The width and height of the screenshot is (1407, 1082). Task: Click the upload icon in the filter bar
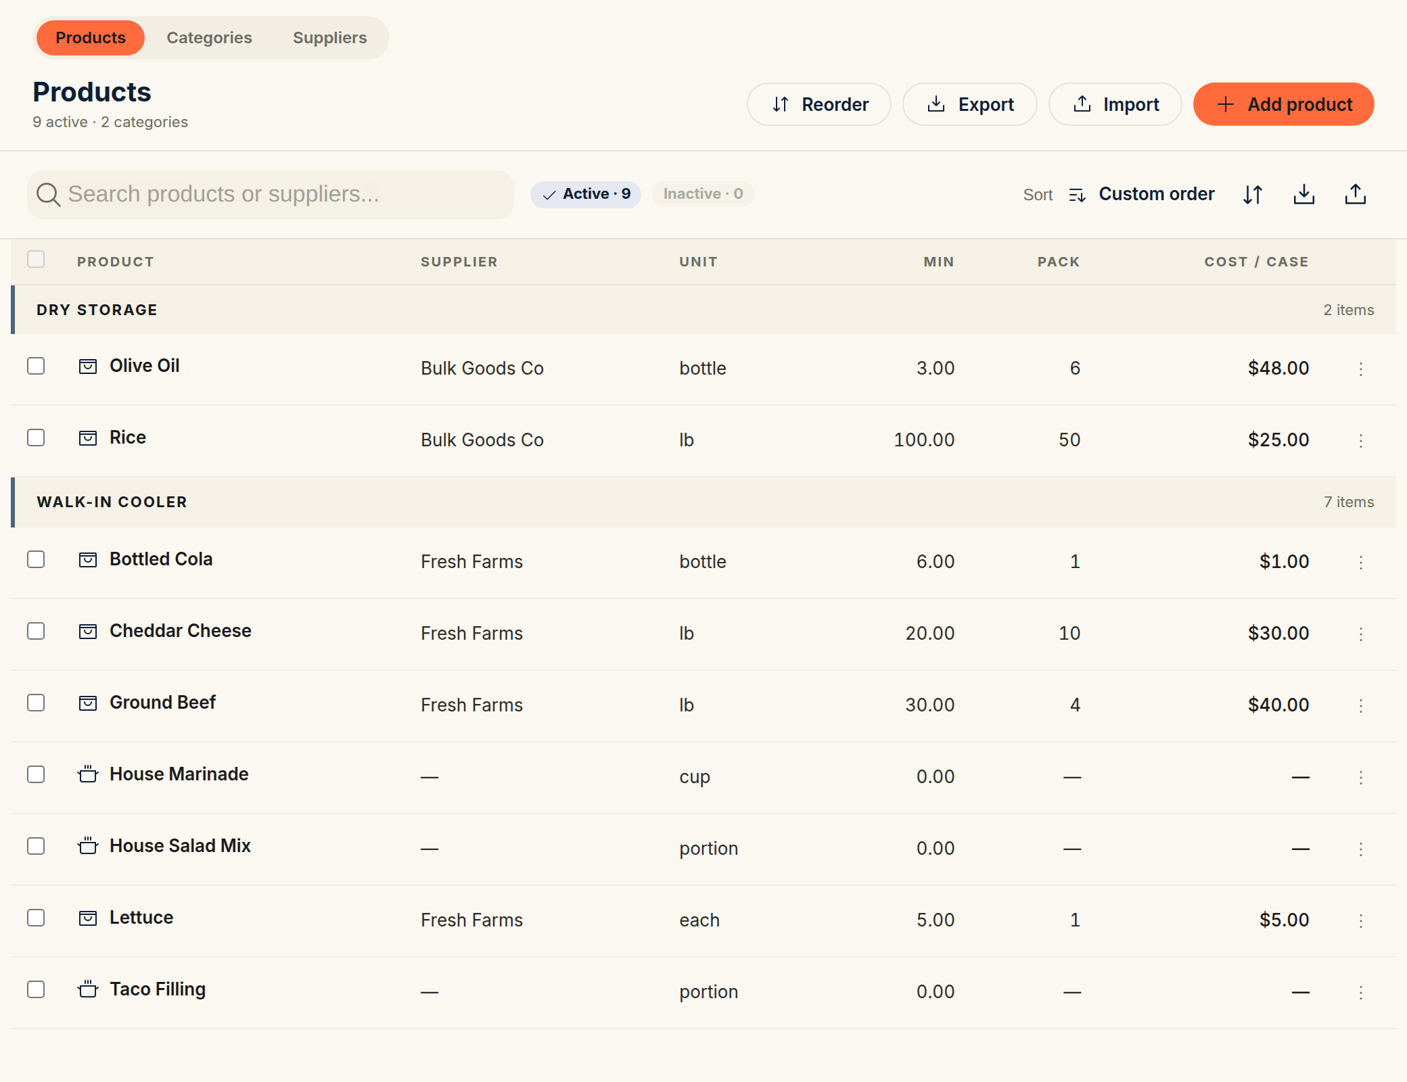tap(1356, 195)
